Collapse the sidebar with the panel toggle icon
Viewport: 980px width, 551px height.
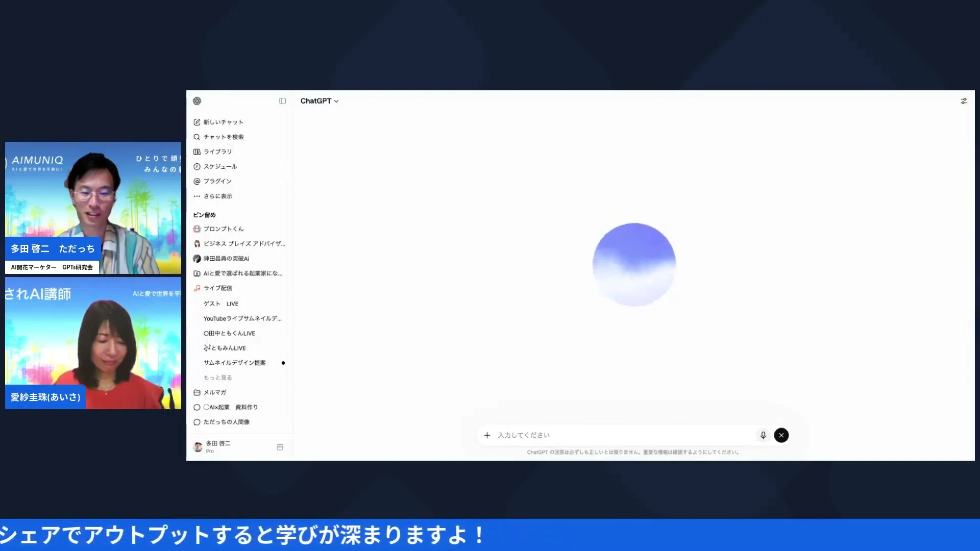click(x=282, y=101)
